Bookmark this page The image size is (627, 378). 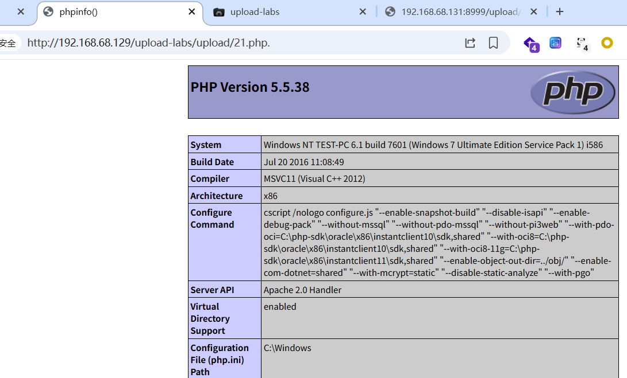click(494, 42)
